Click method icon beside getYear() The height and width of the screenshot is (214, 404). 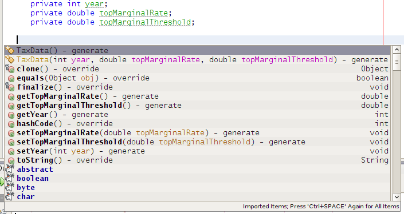click(11, 115)
